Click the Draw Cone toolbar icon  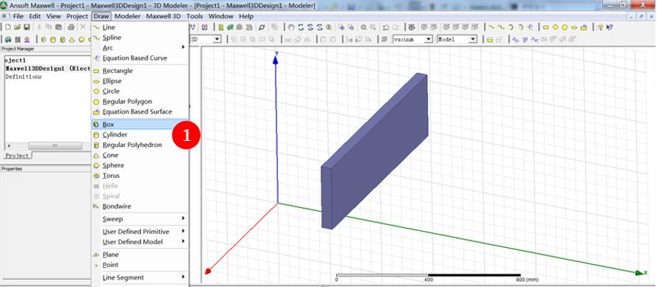tap(72, 40)
